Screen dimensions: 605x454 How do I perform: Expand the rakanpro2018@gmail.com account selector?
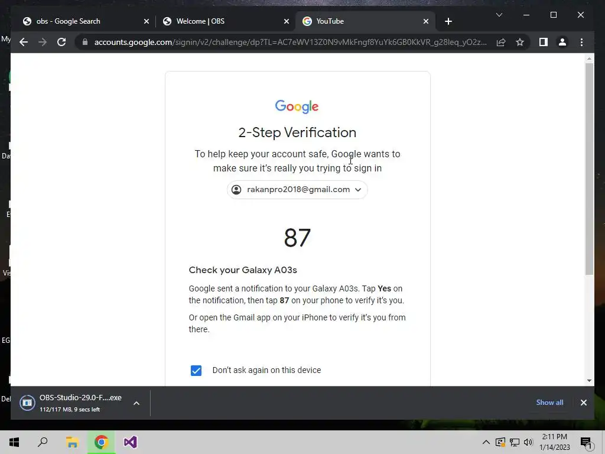297,190
